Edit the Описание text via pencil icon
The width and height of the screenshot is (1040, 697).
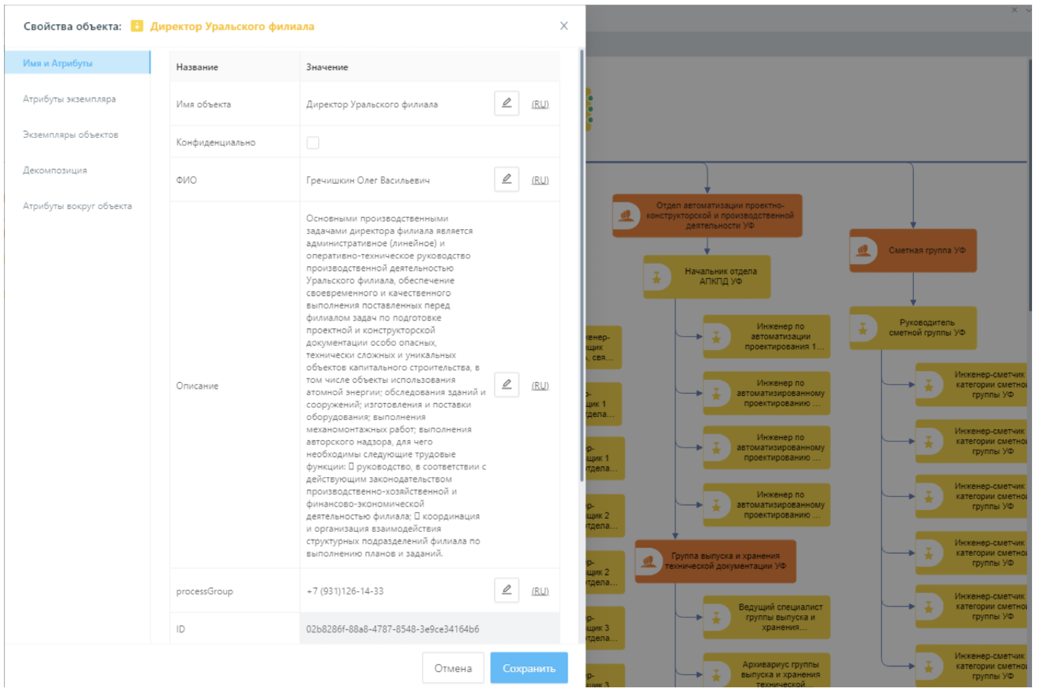(x=506, y=385)
